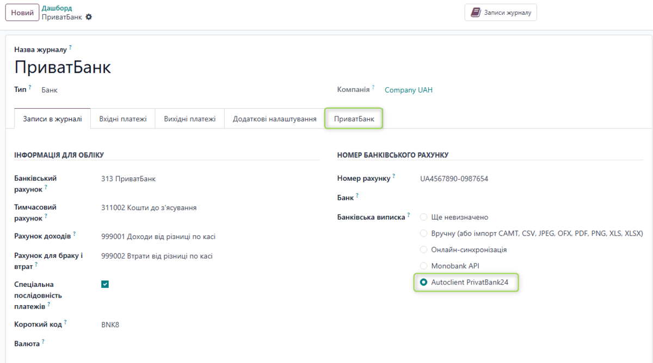Image resolution: width=653 pixels, height=363 pixels.
Task: Select Вручну (або імпорт CAMT, CSV...) option
Action: point(424,233)
